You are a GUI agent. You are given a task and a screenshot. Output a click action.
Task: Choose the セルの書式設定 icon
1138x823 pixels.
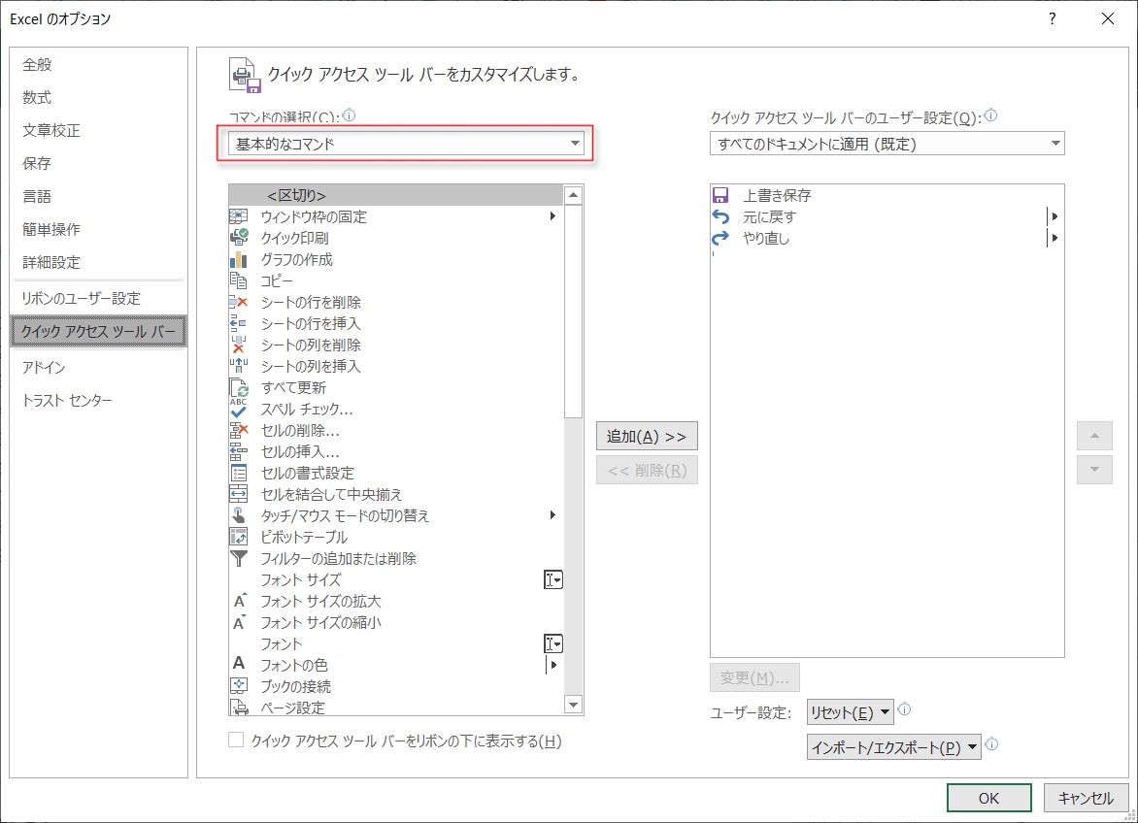[x=238, y=473]
